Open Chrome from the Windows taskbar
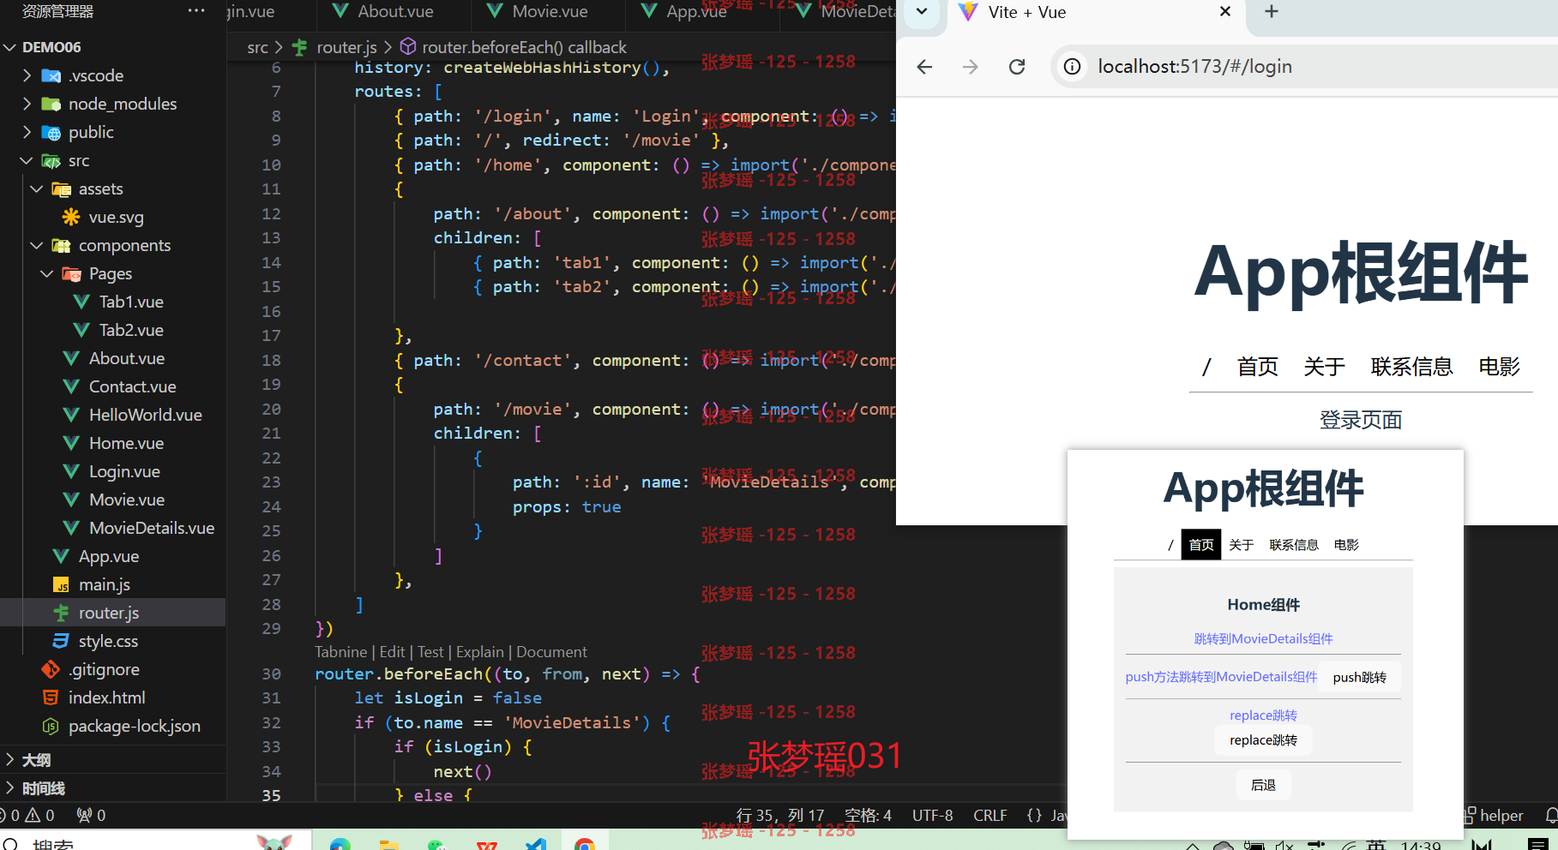 click(x=585, y=844)
